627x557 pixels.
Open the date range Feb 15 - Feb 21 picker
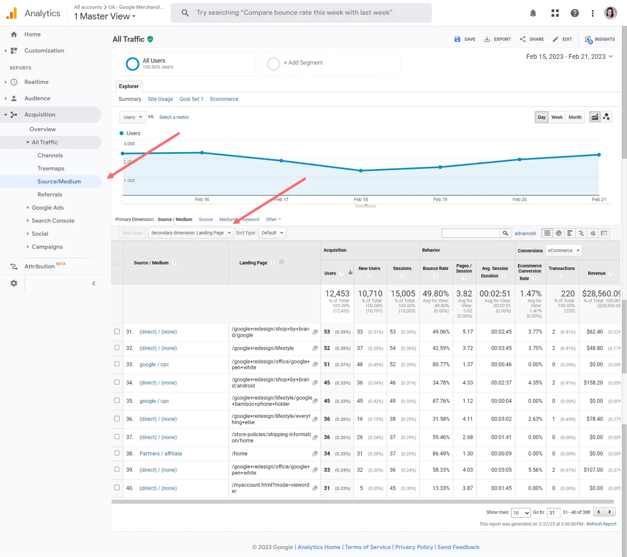tap(569, 57)
